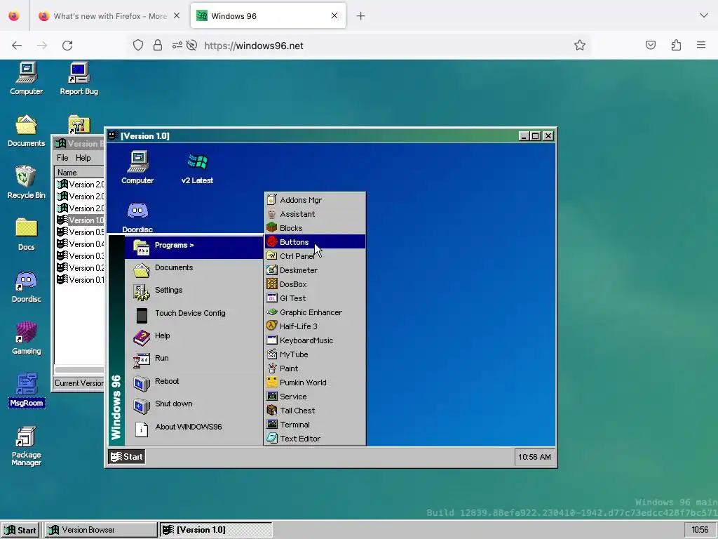The width and height of the screenshot is (718, 539).
Task: Open KeyboardMusic program entry
Action: coord(315,340)
